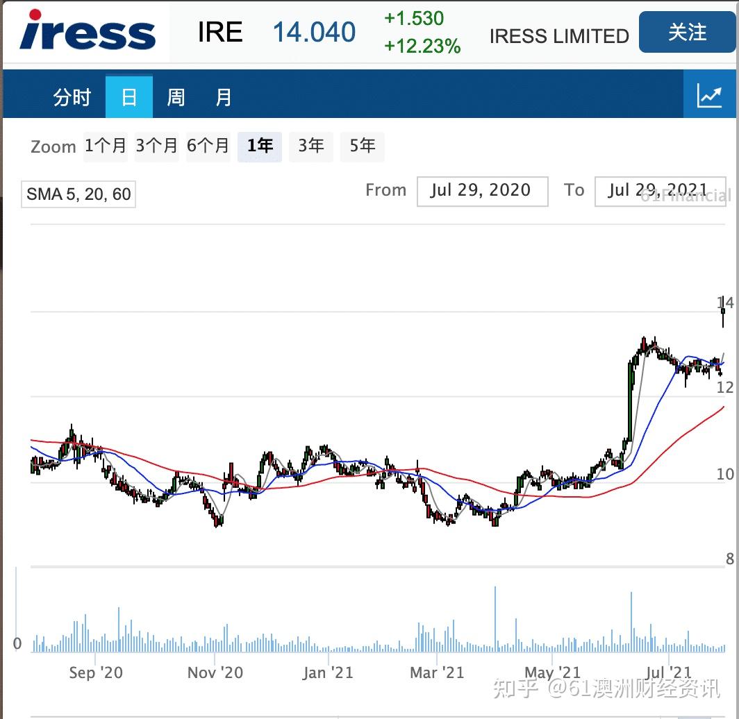739x719 pixels.
Task: Select the 1个月 zoom range
Action: (x=105, y=146)
